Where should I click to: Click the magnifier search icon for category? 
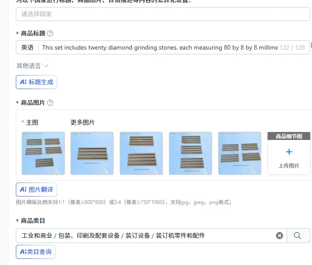(x=297, y=236)
